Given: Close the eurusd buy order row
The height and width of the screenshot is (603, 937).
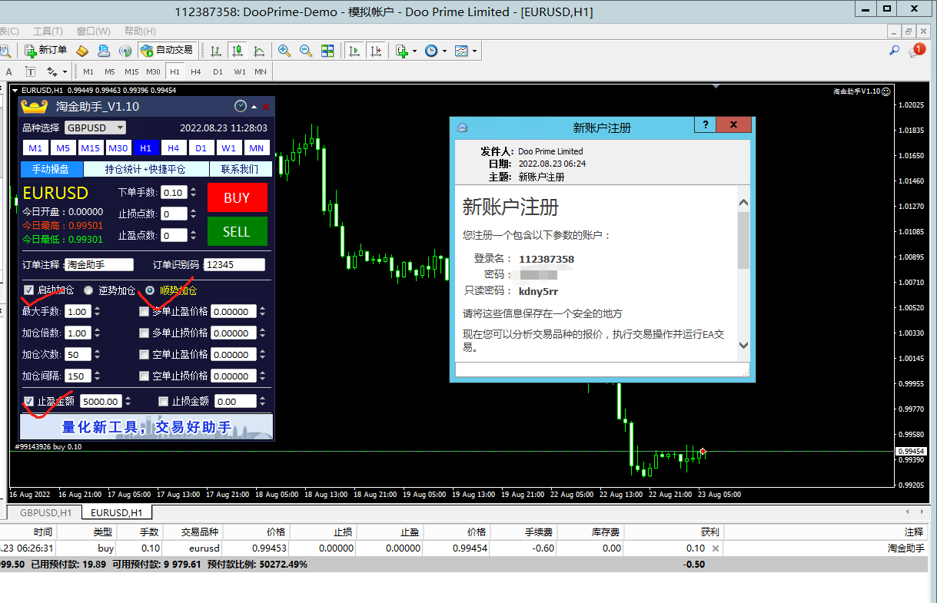Looking at the screenshot, I should point(716,548).
